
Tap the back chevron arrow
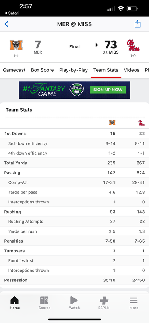6,24
